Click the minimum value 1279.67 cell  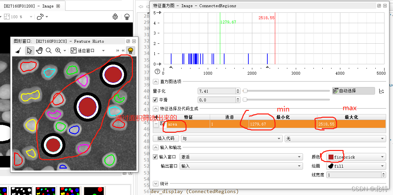point(283,124)
